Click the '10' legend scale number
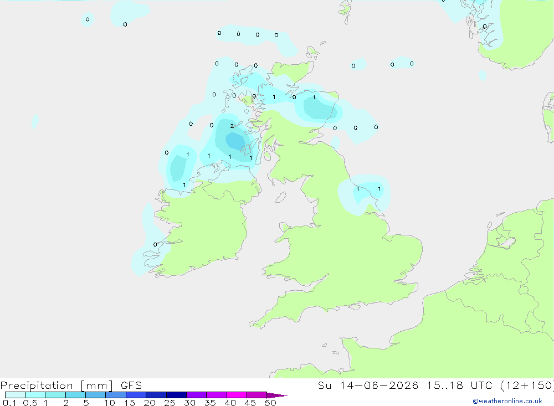 click(x=110, y=403)
